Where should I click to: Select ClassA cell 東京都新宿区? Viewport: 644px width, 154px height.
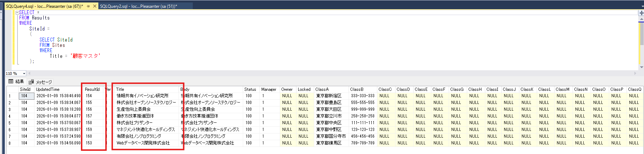331,96
